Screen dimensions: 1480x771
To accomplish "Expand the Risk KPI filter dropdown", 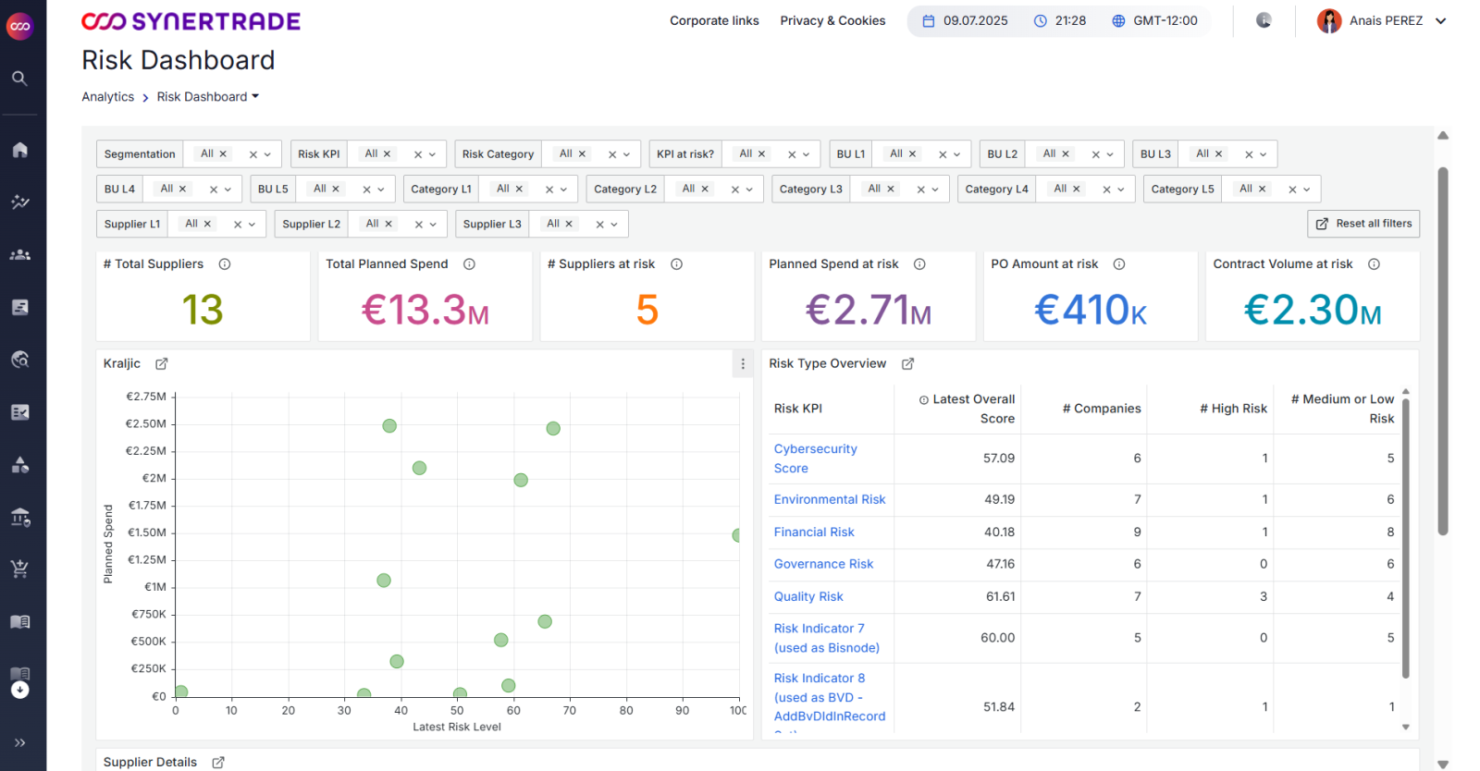I will pos(432,154).
